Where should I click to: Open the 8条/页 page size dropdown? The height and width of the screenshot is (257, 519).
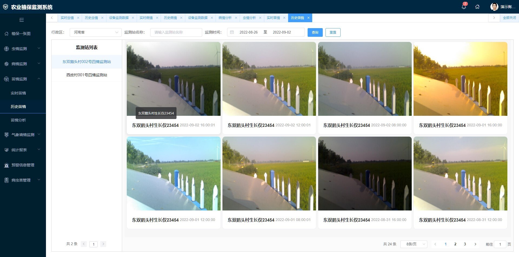coord(414,244)
